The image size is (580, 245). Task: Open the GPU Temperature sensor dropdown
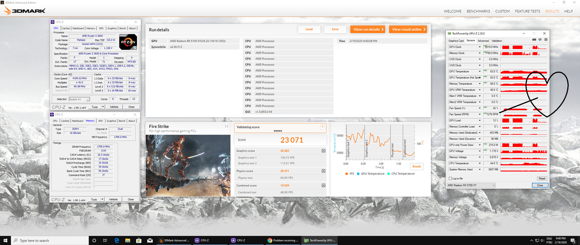(x=480, y=71)
